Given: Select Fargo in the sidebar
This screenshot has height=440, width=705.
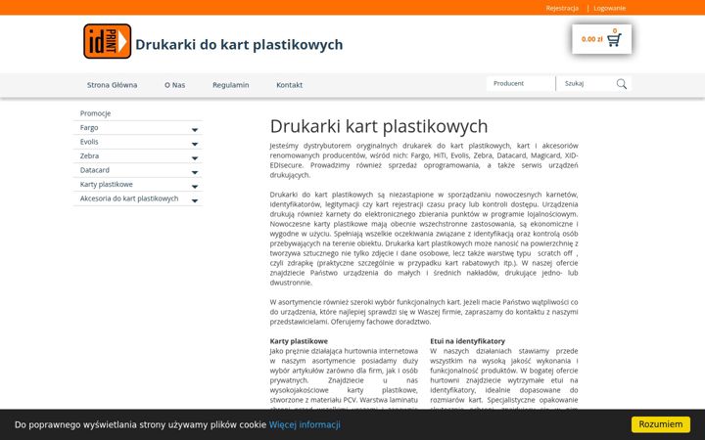Looking at the screenshot, I should [89, 127].
